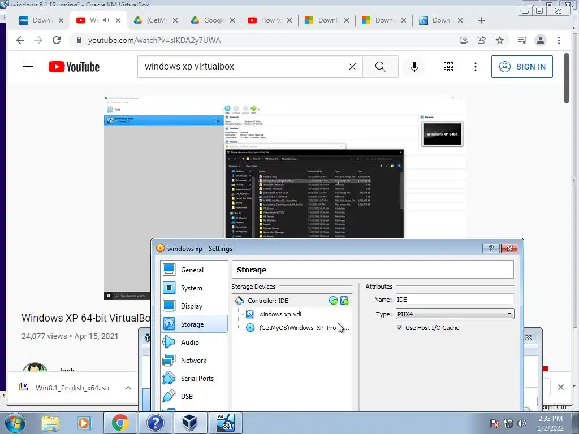Screen dimensions: 579x434
Task: Open Chrome three-dot menu
Action: point(559,40)
